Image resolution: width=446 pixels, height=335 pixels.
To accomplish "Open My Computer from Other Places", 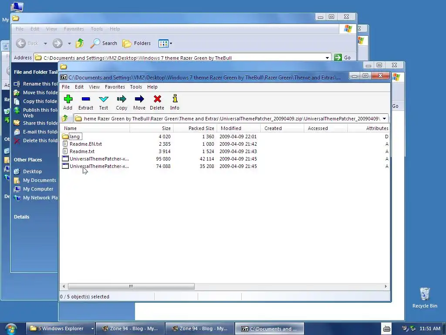I will coord(34,189).
